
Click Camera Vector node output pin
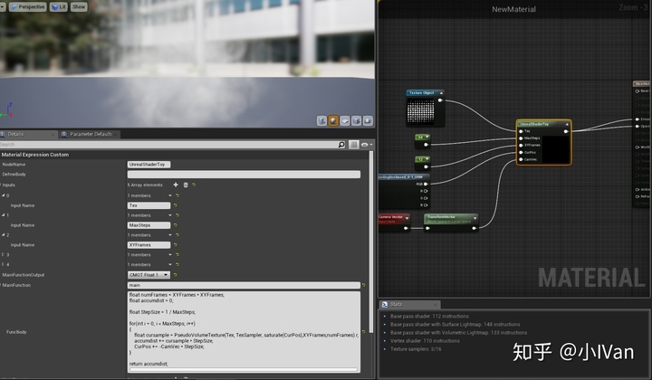pyautogui.click(x=406, y=228)
